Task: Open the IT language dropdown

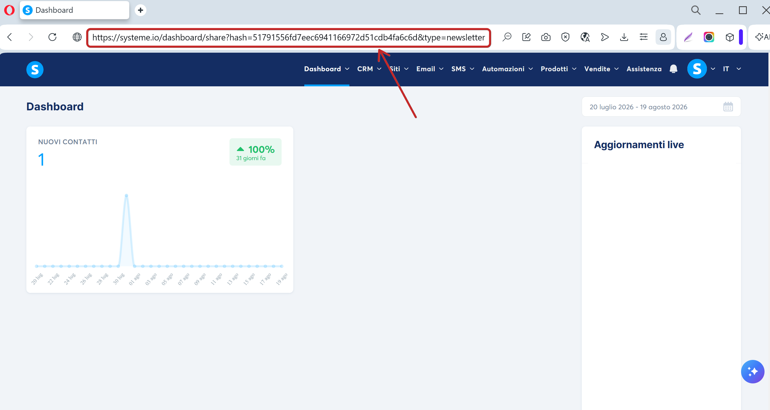Action: [x=732, y=69]
